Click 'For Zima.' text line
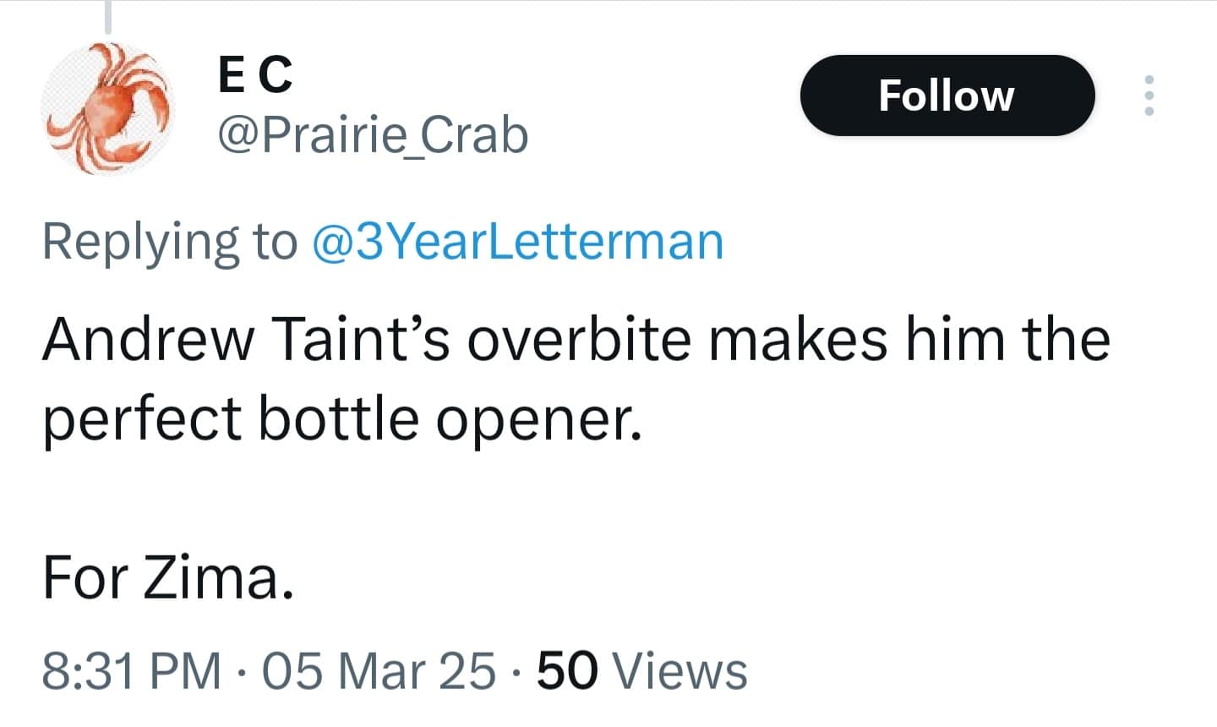 pyautogui.click(x=169, y=577)
